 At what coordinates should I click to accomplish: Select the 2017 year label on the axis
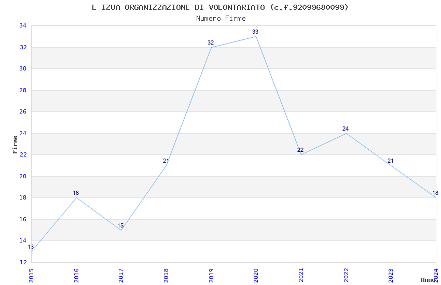[x=121, y=276]
